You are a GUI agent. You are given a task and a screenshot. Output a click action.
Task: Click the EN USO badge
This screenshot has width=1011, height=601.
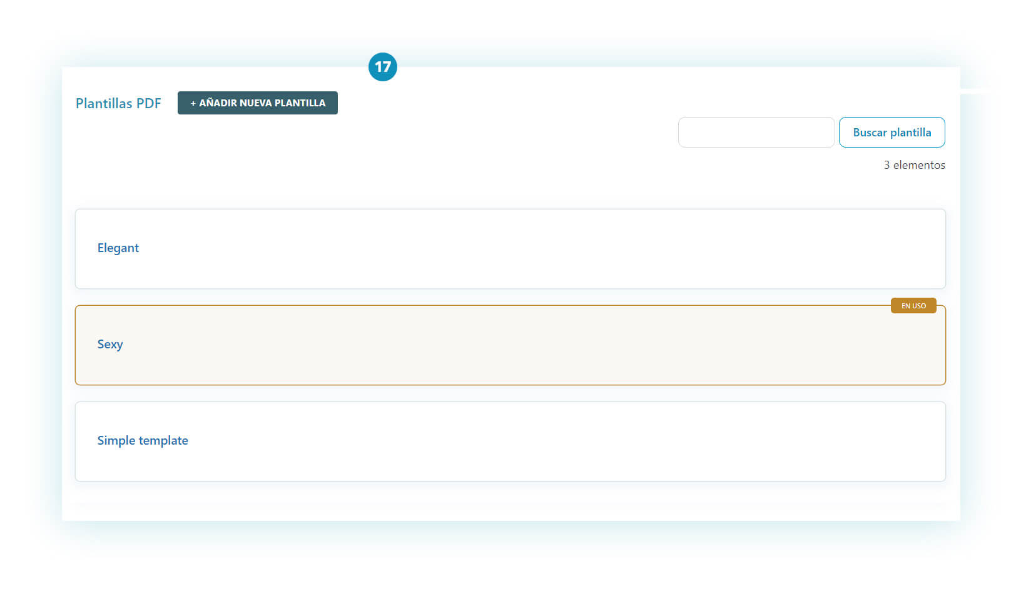(x=913, y=306)
